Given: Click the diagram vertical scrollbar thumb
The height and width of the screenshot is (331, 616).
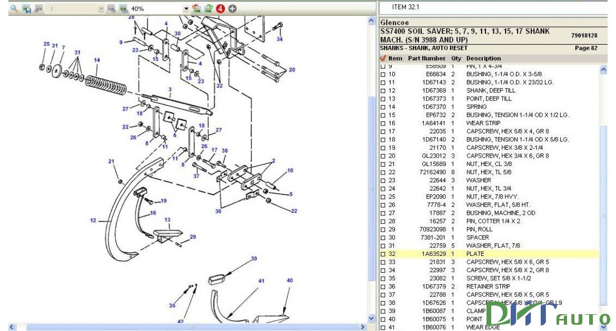Looking at the screenshot, I should click(371, 188).
